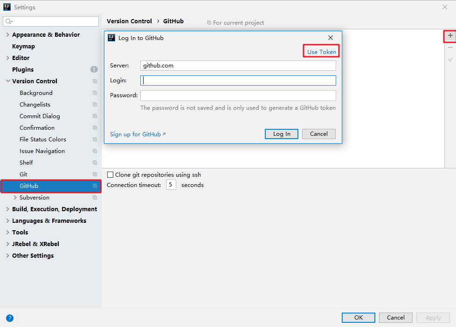Image resolution: width=456 pixels, height=327 pixels.
Task: Click the Connection timeout seconds field
Action: (171, 185)
